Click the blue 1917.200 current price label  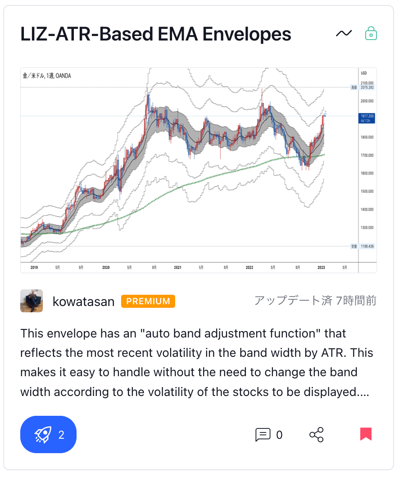pos(367,118)
